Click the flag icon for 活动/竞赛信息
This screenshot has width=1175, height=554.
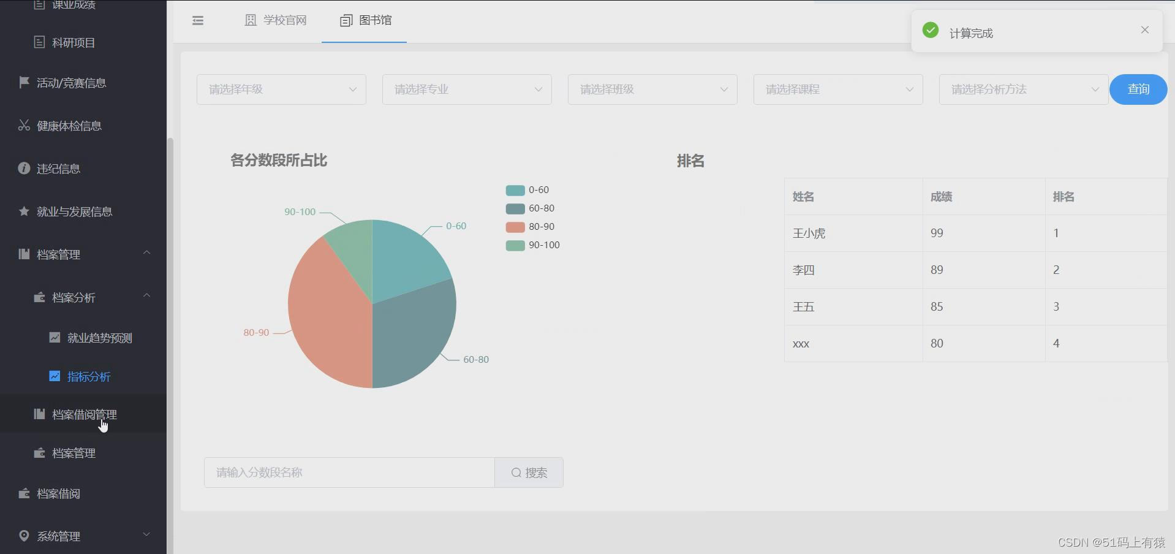click(x=24, y=82)
